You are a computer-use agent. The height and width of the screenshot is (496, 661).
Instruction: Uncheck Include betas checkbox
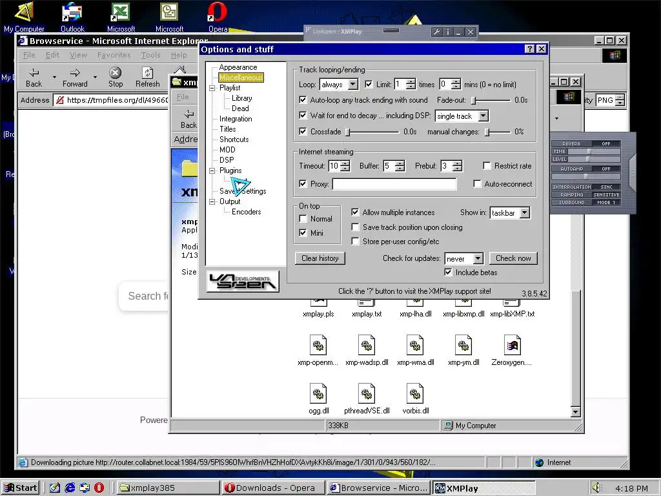[x=448, y=273]
